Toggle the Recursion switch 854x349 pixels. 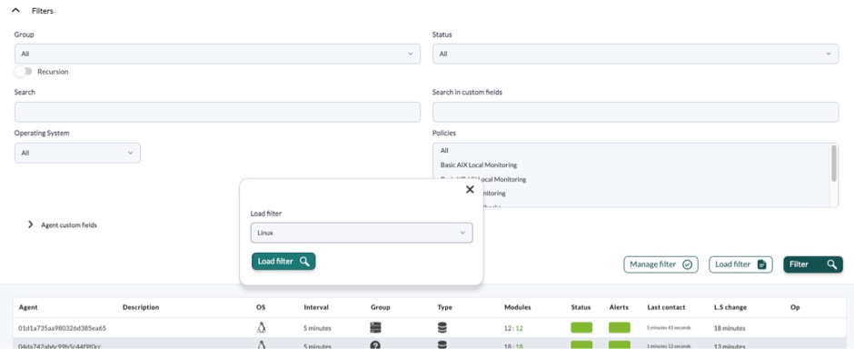pos(24,71)
